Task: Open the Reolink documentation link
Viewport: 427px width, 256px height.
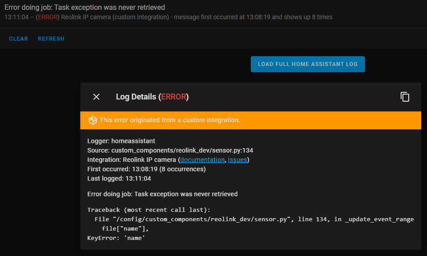Action: click(202, 160)
